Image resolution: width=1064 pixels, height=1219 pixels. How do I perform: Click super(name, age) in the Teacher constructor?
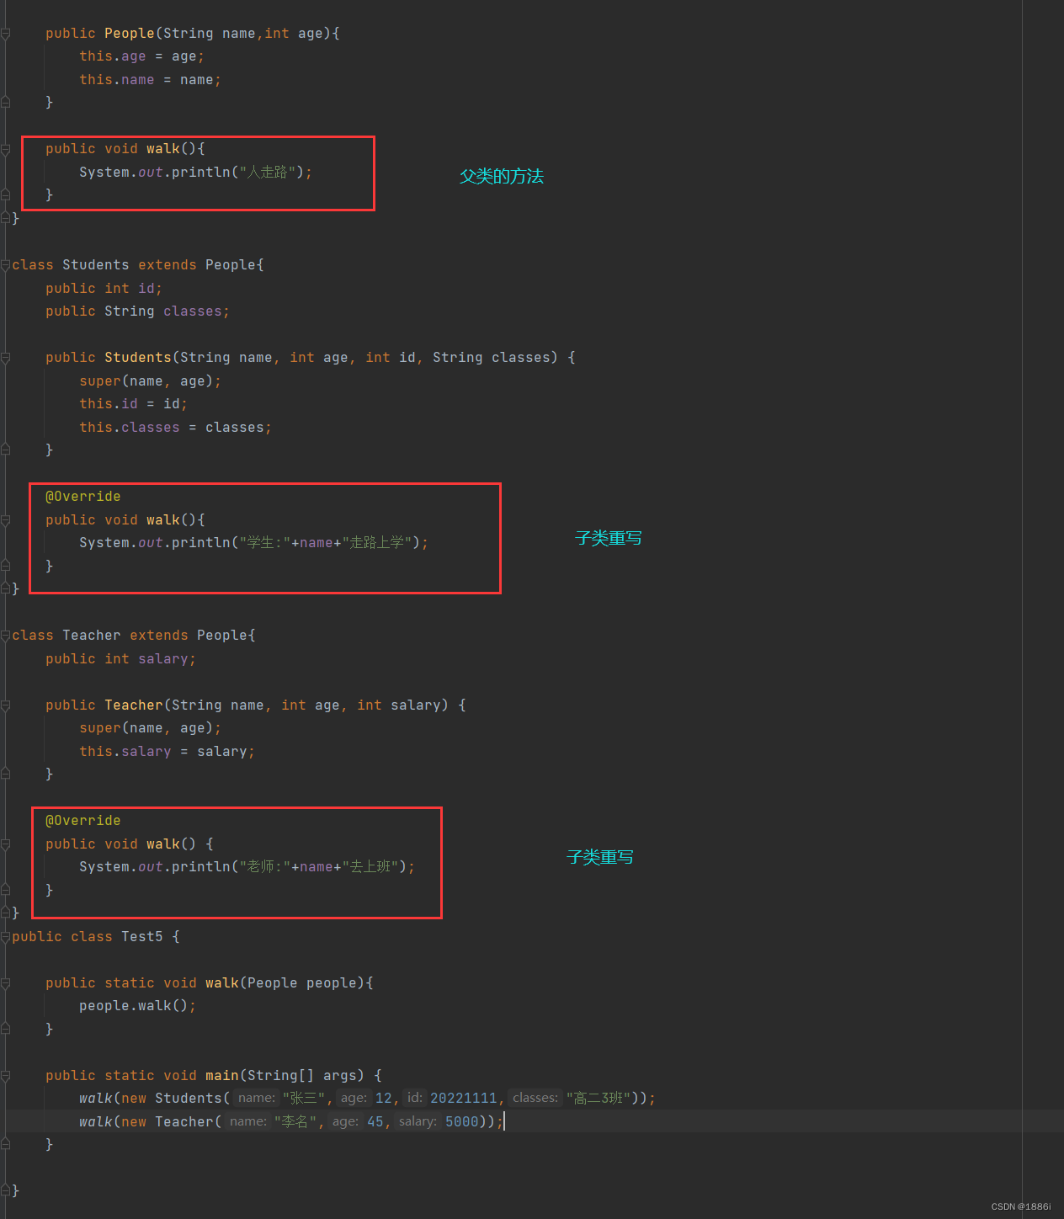coord(150,728)
